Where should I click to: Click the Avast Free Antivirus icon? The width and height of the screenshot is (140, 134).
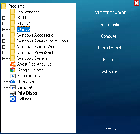click(13, 64)
